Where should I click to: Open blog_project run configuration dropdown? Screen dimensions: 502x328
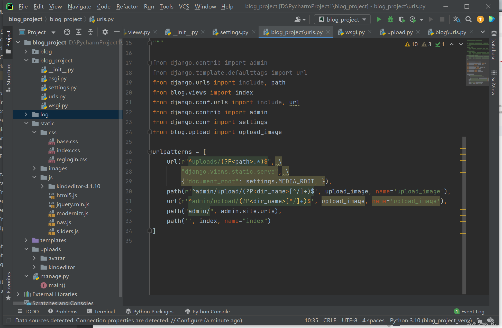pyautogui.click(x=342, y=20)
